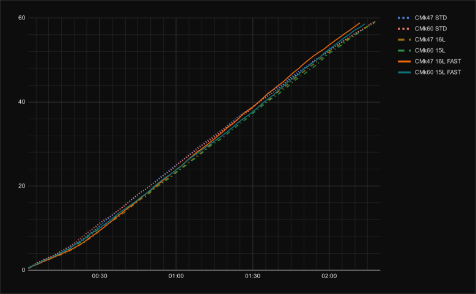Image resolution: width=476 pixels, height=294 pixels.
Task: Click the 01:00 x-axis tick label
Action: (x=176, y=276)
